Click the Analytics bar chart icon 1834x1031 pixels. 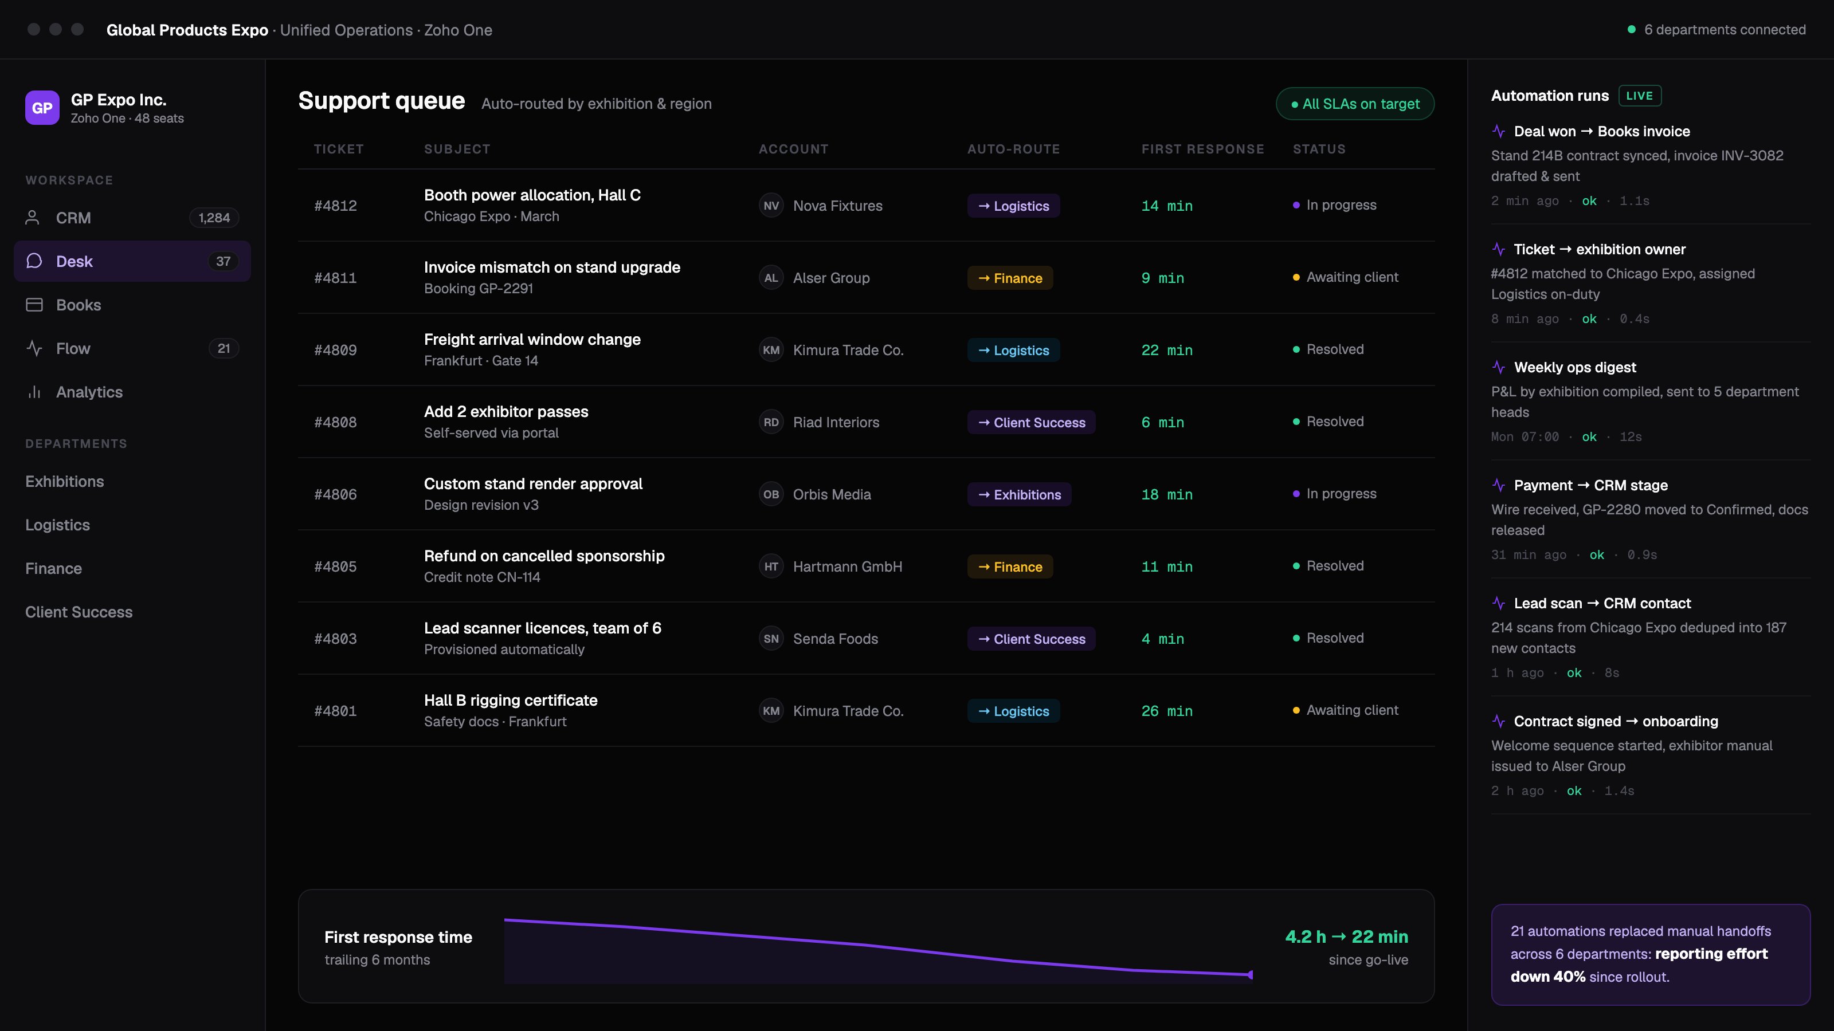[x=33, y=391]
